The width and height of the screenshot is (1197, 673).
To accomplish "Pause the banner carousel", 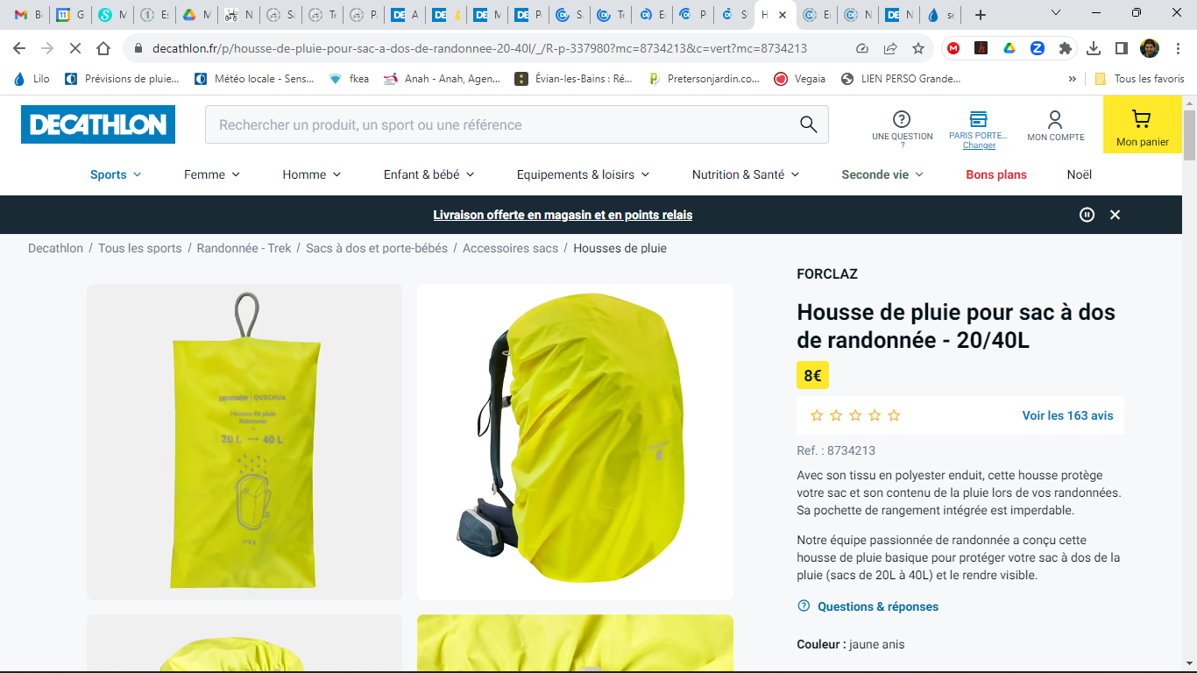I will [1087, 215].
